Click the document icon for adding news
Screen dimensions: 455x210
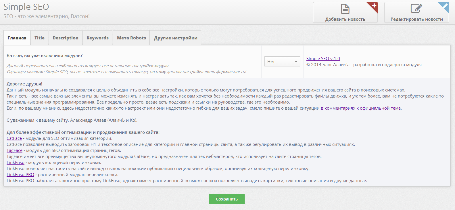tap(345, 9)
